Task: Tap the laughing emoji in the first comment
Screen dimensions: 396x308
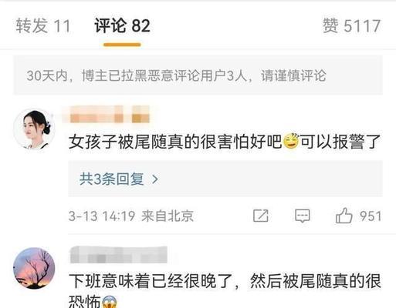Action: [x=291, y=142]
